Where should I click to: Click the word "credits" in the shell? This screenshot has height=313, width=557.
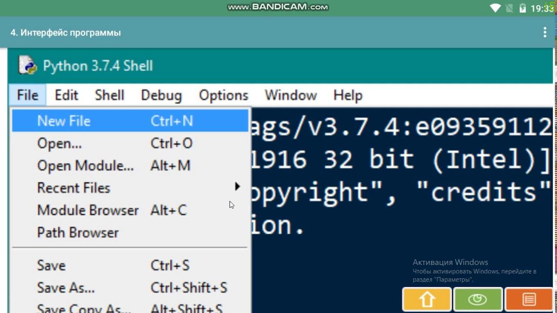483,191
